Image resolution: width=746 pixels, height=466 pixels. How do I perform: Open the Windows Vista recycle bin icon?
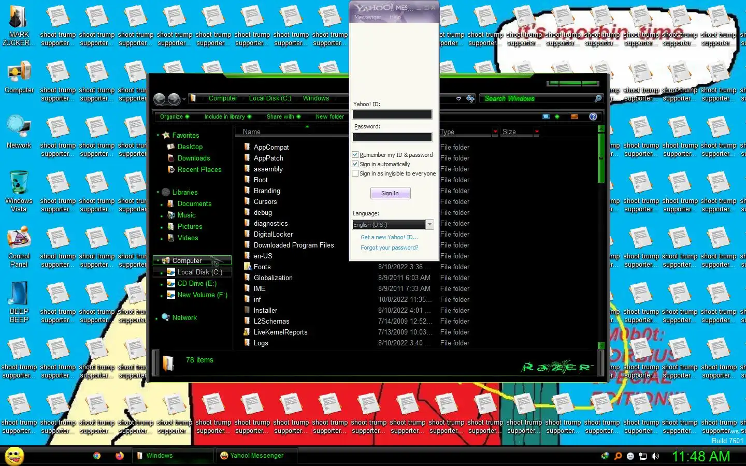[x=19, y=191]
